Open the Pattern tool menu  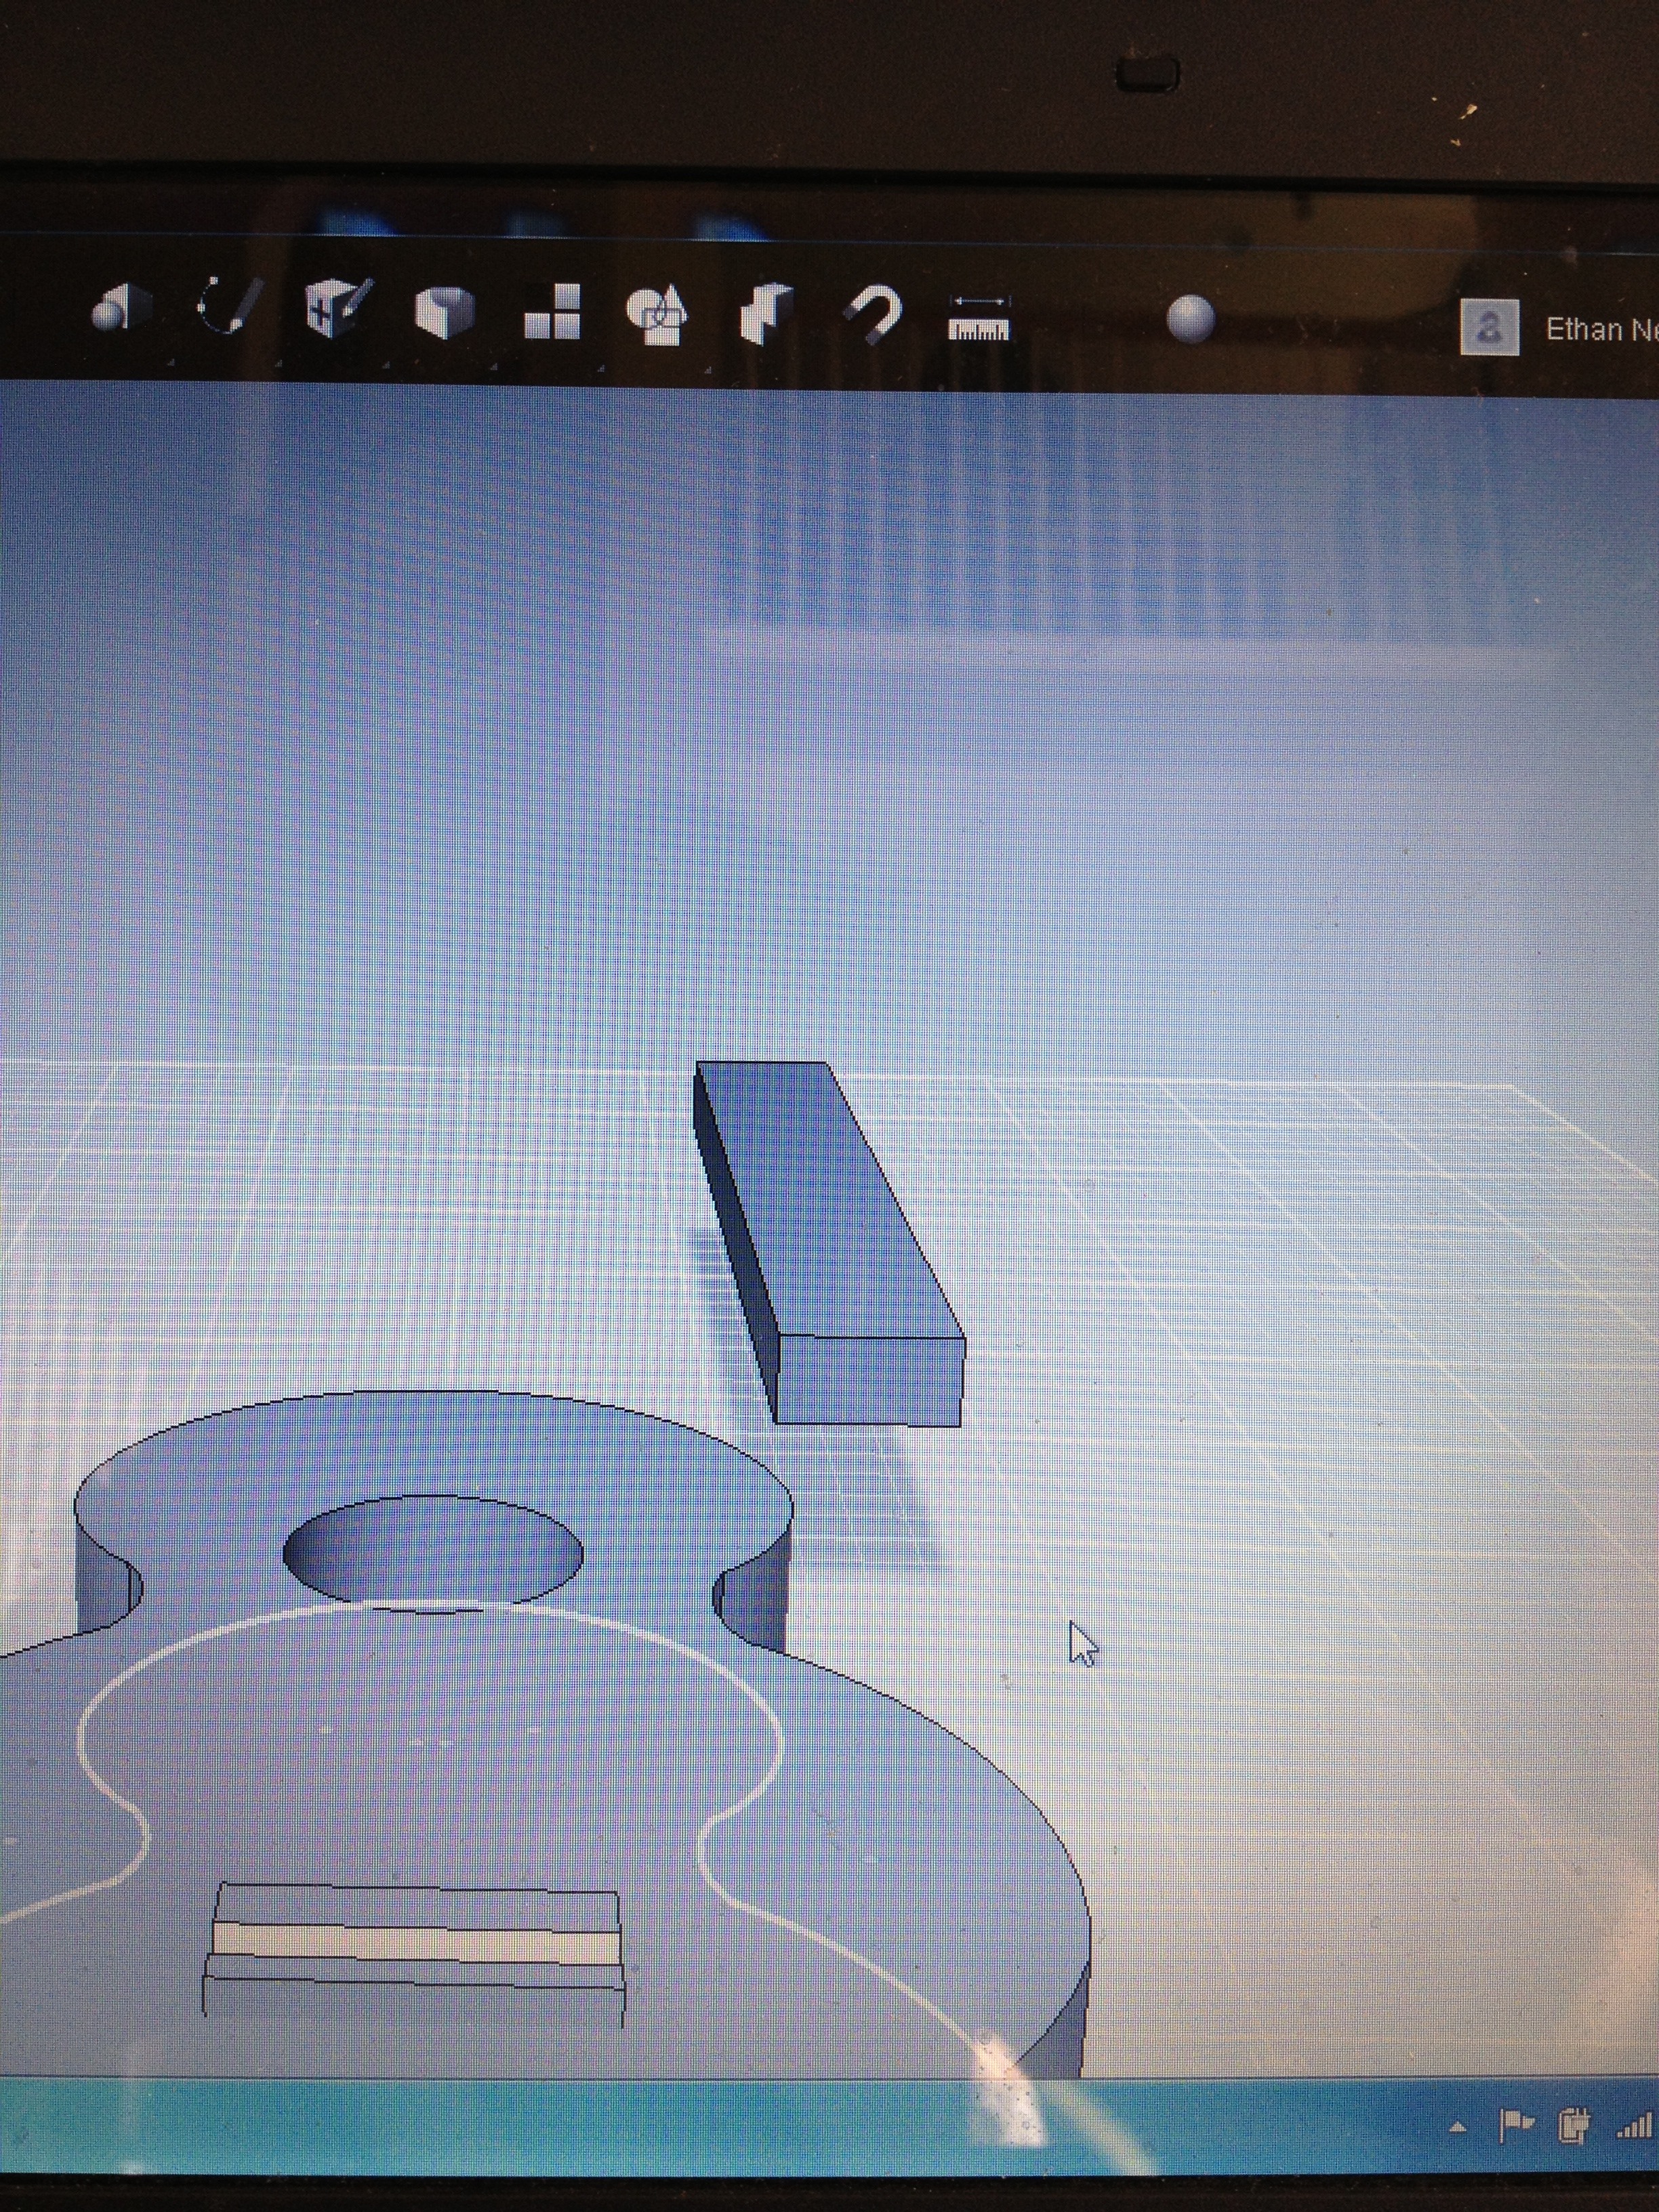coord(552,313)
